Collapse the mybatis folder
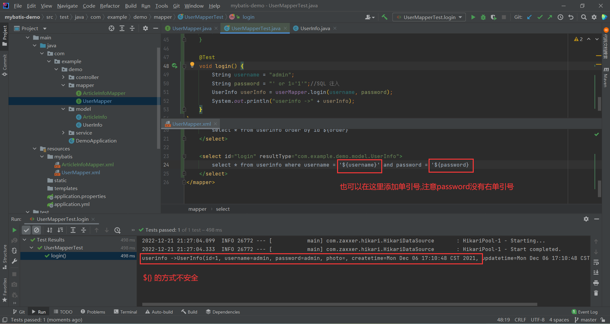 pos(42,157)
